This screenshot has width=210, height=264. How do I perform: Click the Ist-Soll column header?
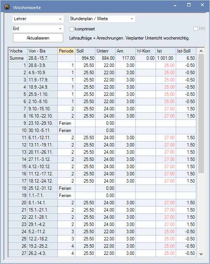186,51
